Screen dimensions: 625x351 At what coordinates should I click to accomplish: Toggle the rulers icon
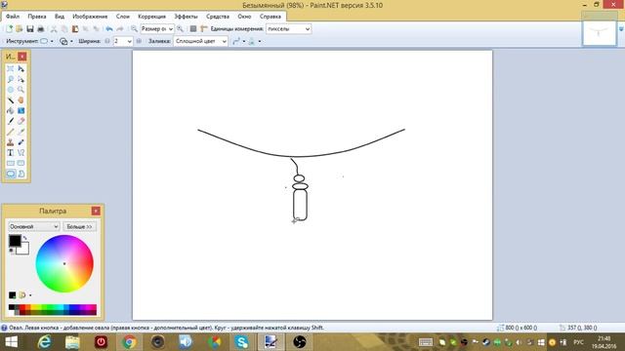pyautogui.click(x=204, y=28)
